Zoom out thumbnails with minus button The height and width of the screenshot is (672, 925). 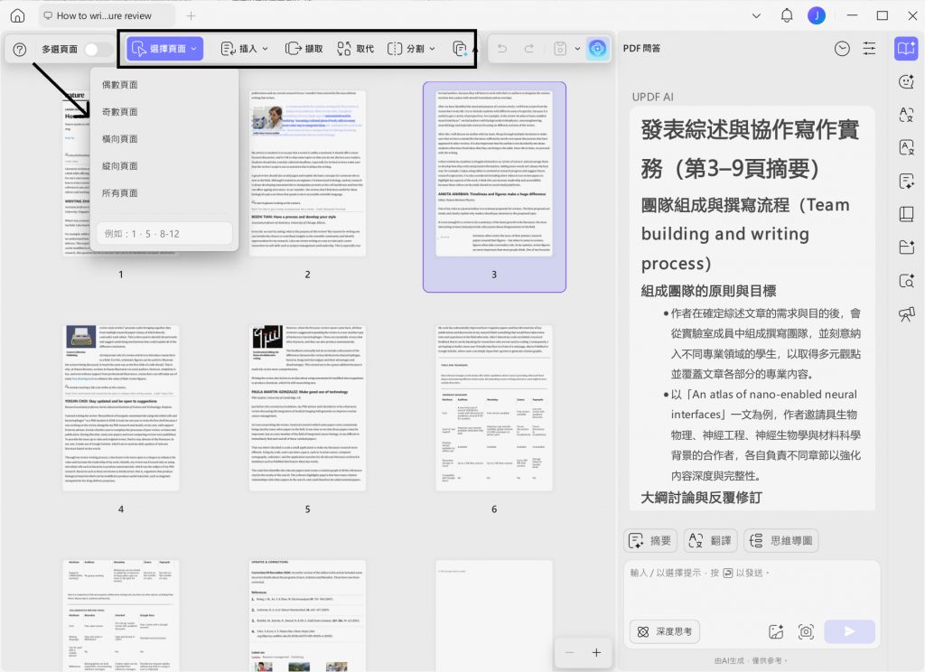569,652
